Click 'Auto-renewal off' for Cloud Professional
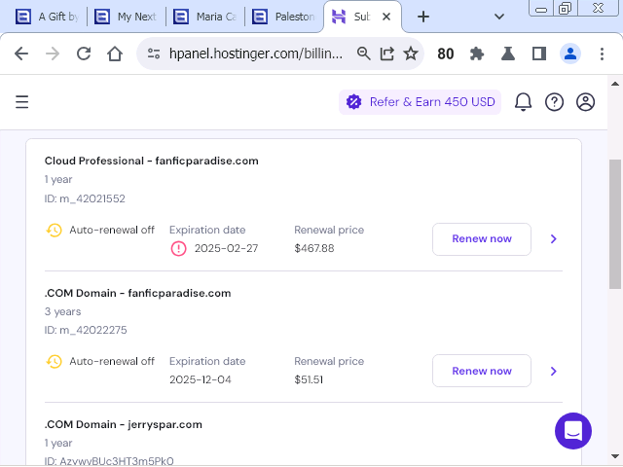Screen dimensions: 623x467 point(112,230)
